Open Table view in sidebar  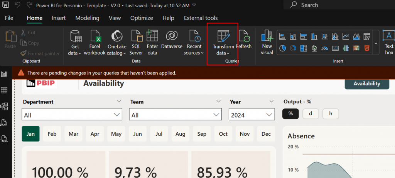[x=4, y=90]
